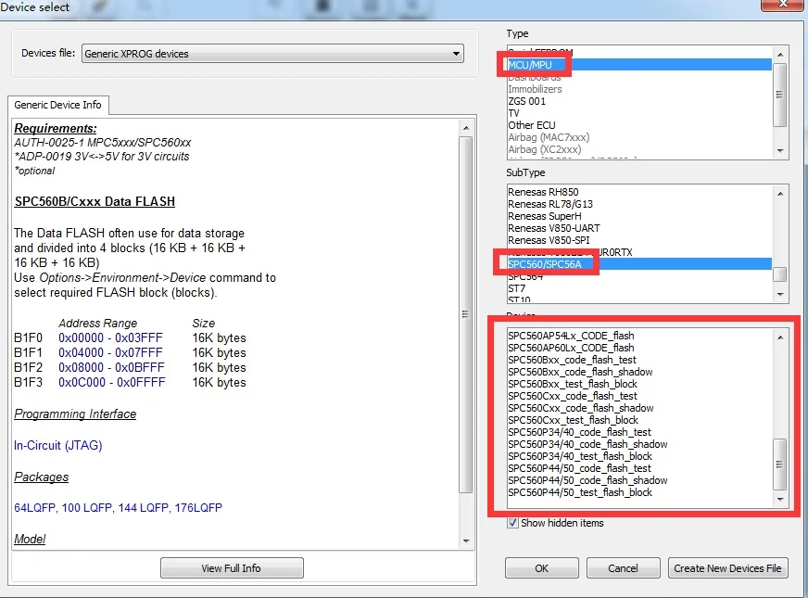Select SPC560P44/50_code_flash_shadow device
This screenshot has width=808, height=598.
639,480
